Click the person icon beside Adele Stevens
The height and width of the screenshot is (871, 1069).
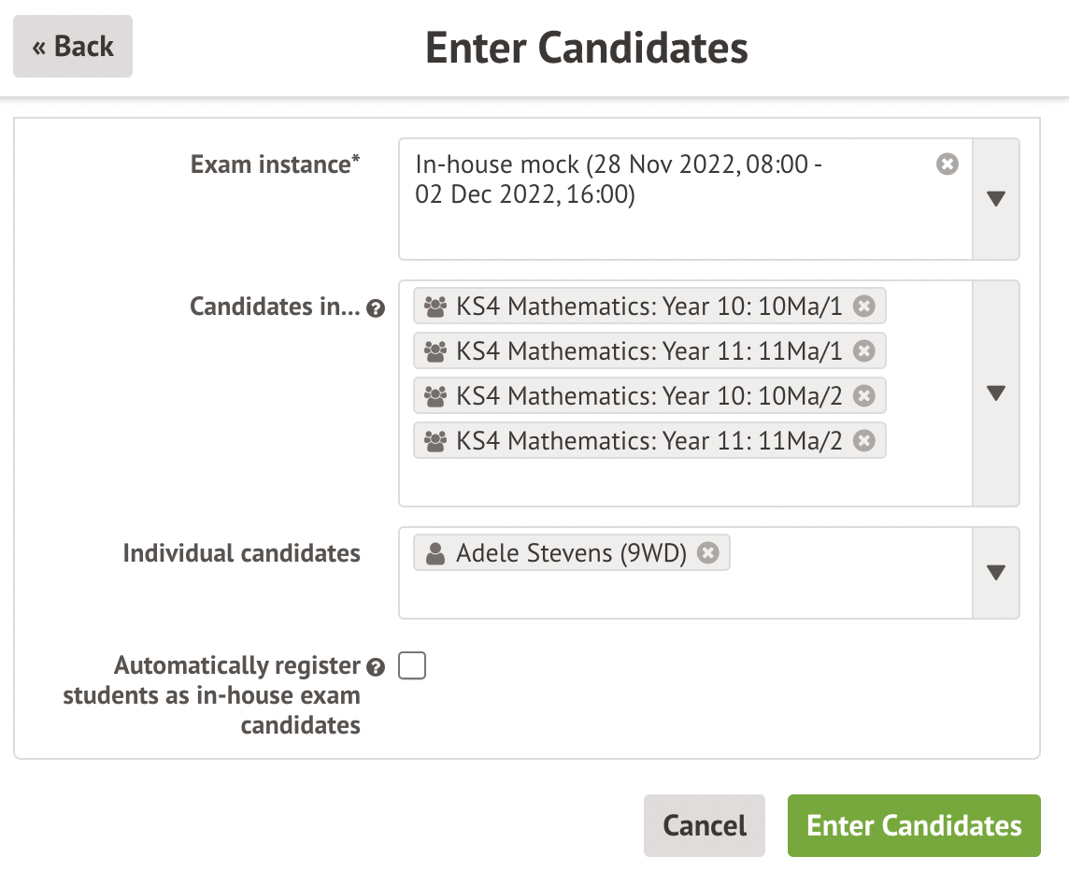coord(435,554)
